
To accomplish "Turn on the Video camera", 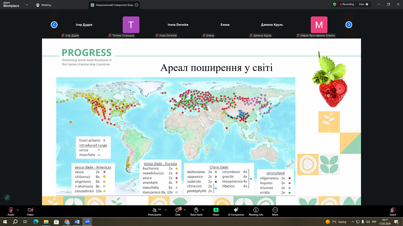I will [x=30, y=210].
